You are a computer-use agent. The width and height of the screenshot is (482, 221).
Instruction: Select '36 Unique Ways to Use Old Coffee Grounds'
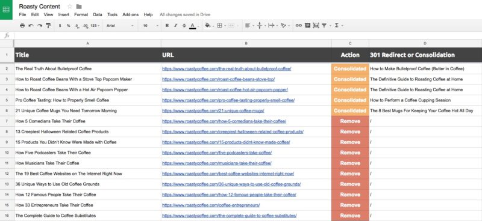click(x=87, y=184)
